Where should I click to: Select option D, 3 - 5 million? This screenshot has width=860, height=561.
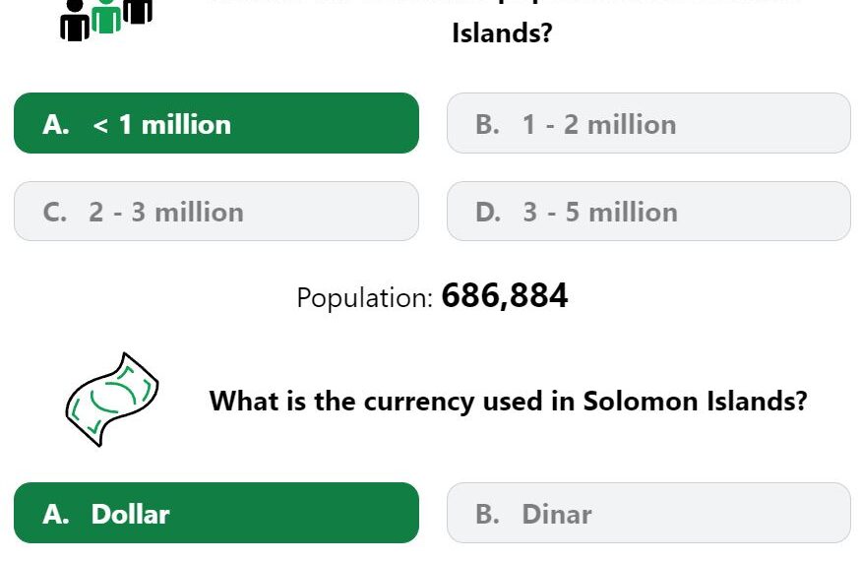pos(648,212)
